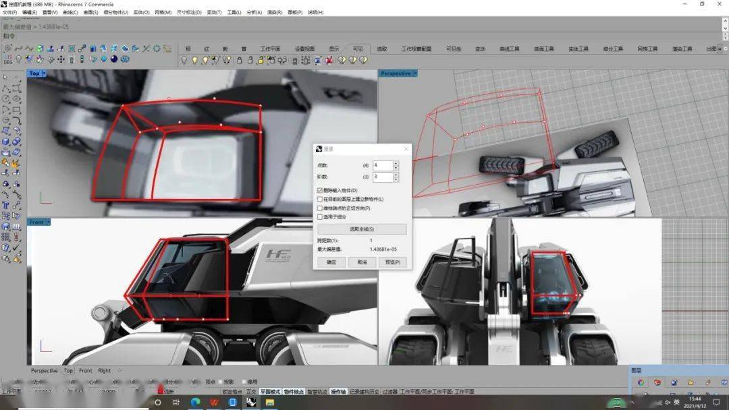
Task: Toggle 平面模式 in the status bar
Action: click(270, 392)
